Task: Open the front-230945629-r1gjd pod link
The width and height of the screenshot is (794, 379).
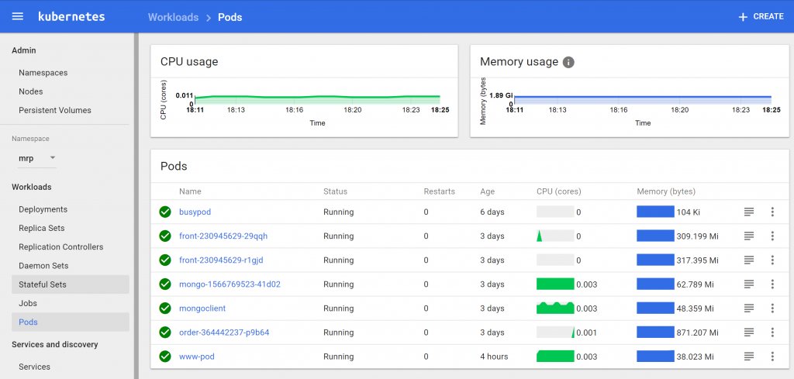Action: (x=221, y=260)
